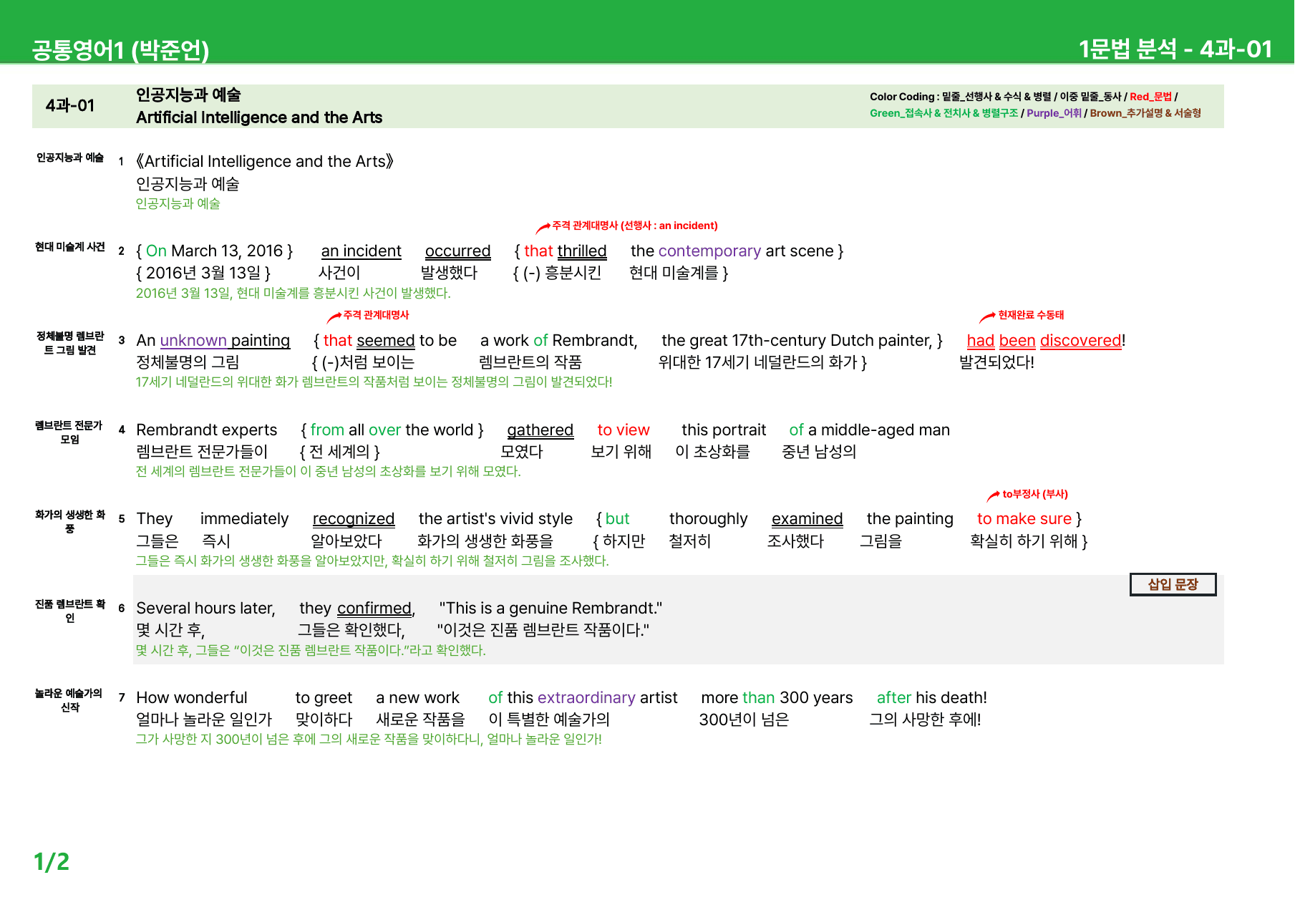The height and width of the screenshot is (915, 1295).
Task: Click the underlined phrase 'unknown painting'
Action: (225, 341)
